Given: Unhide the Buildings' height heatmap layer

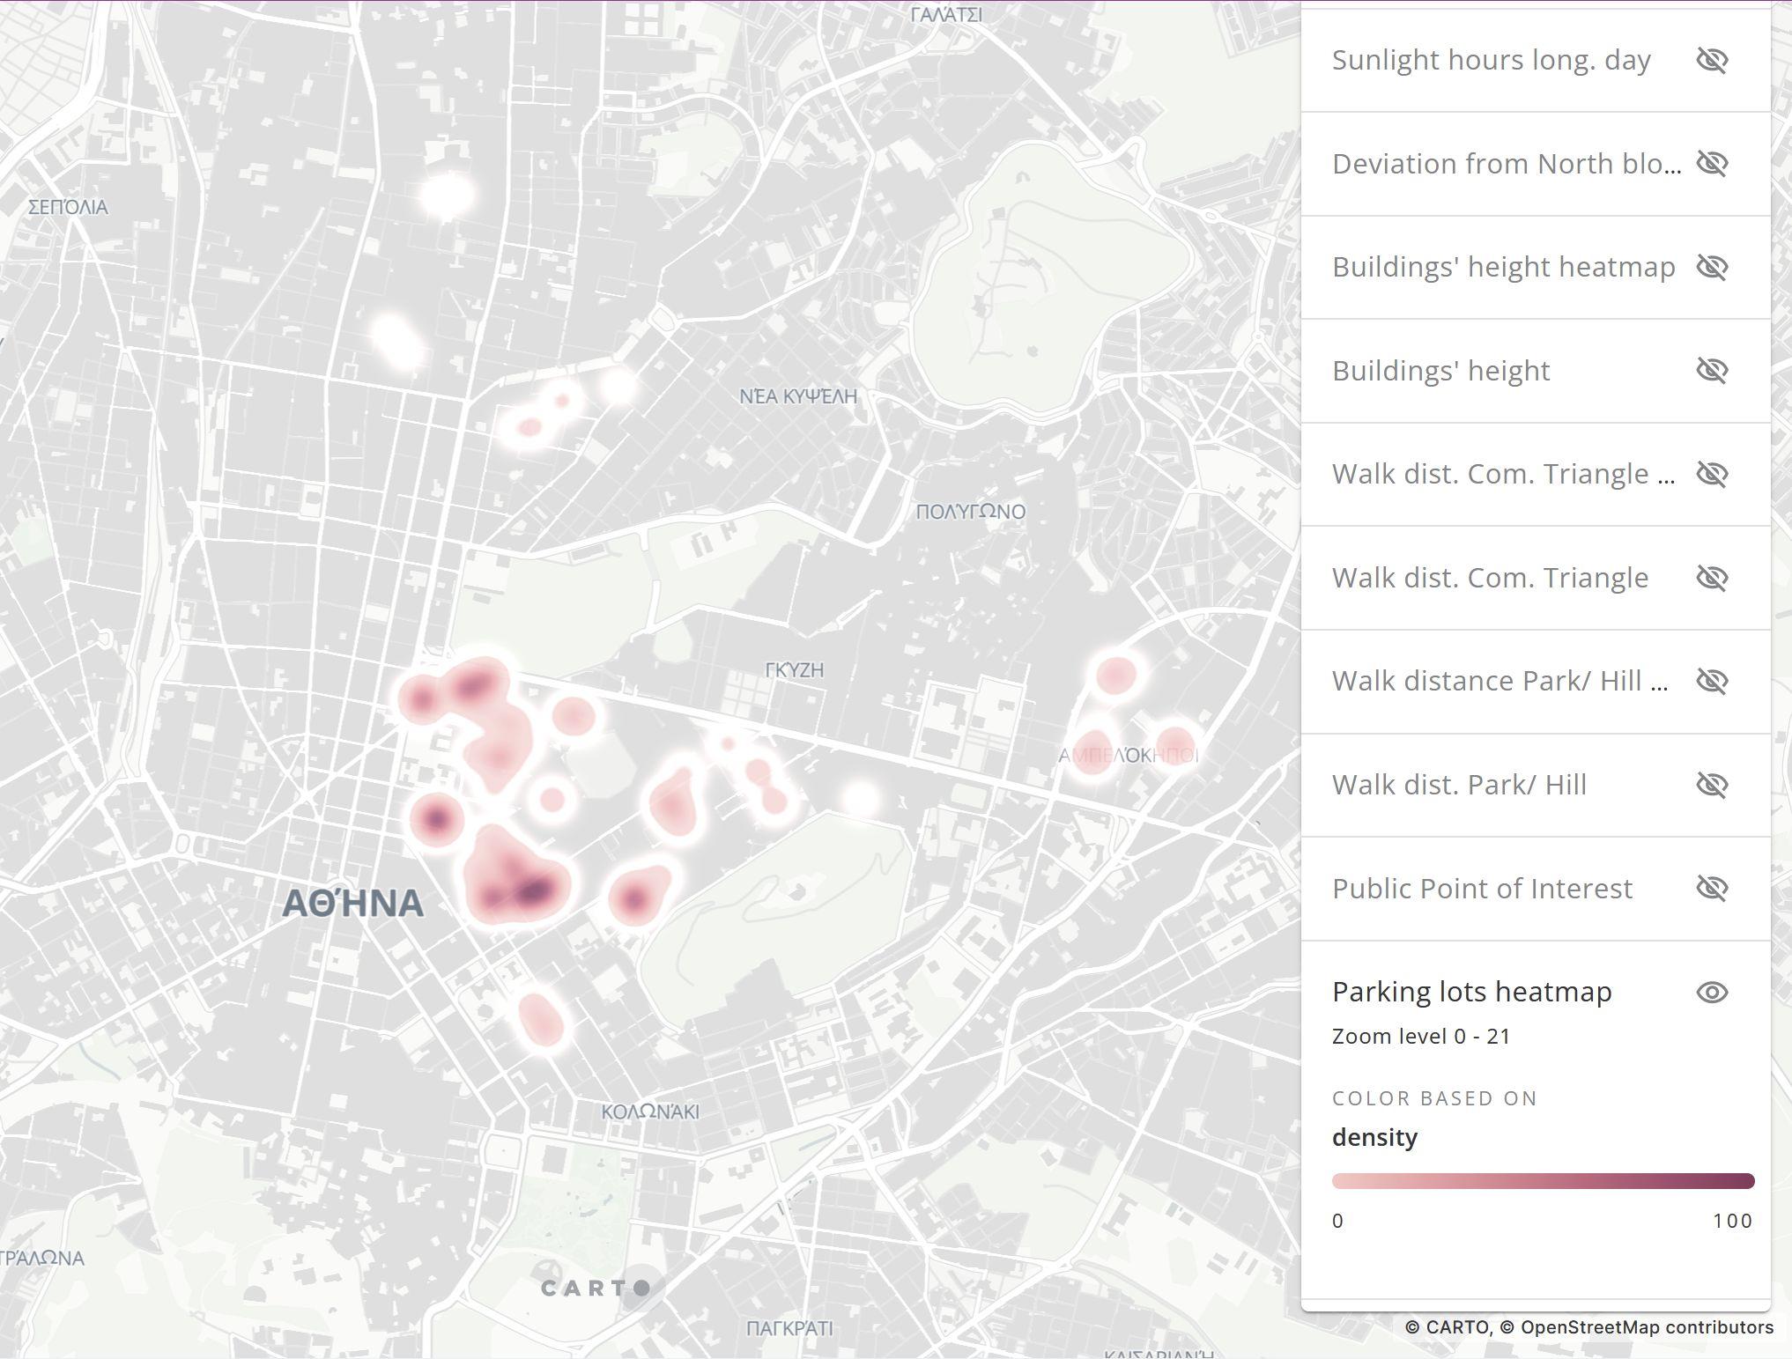Looking at the screenshot, I should click(1712, 267).
